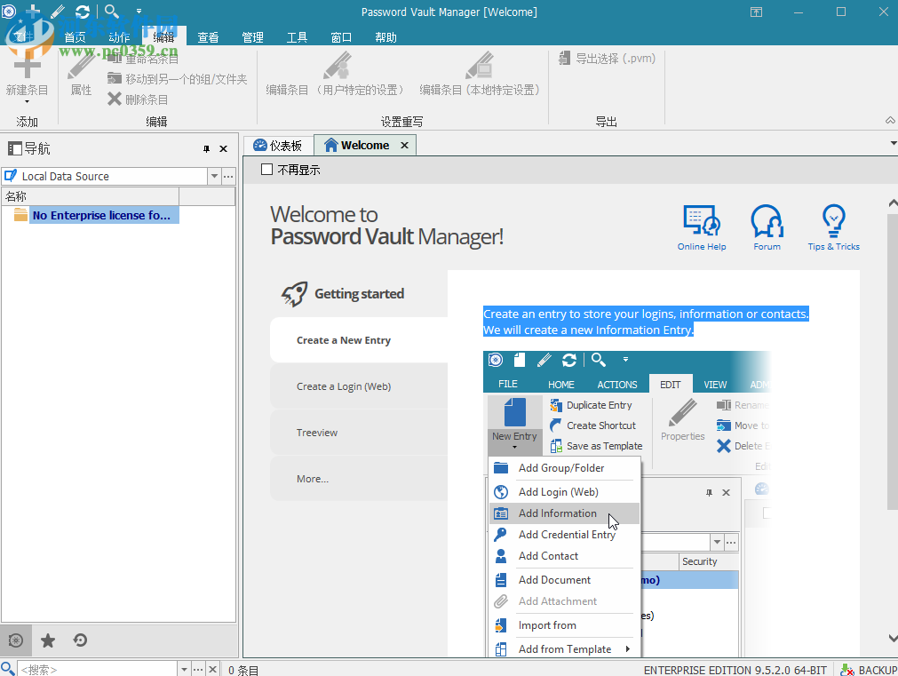Switch to the 查看 ribbon tab
The height and width of the screenshot is (676, 898).
[208, 36]
